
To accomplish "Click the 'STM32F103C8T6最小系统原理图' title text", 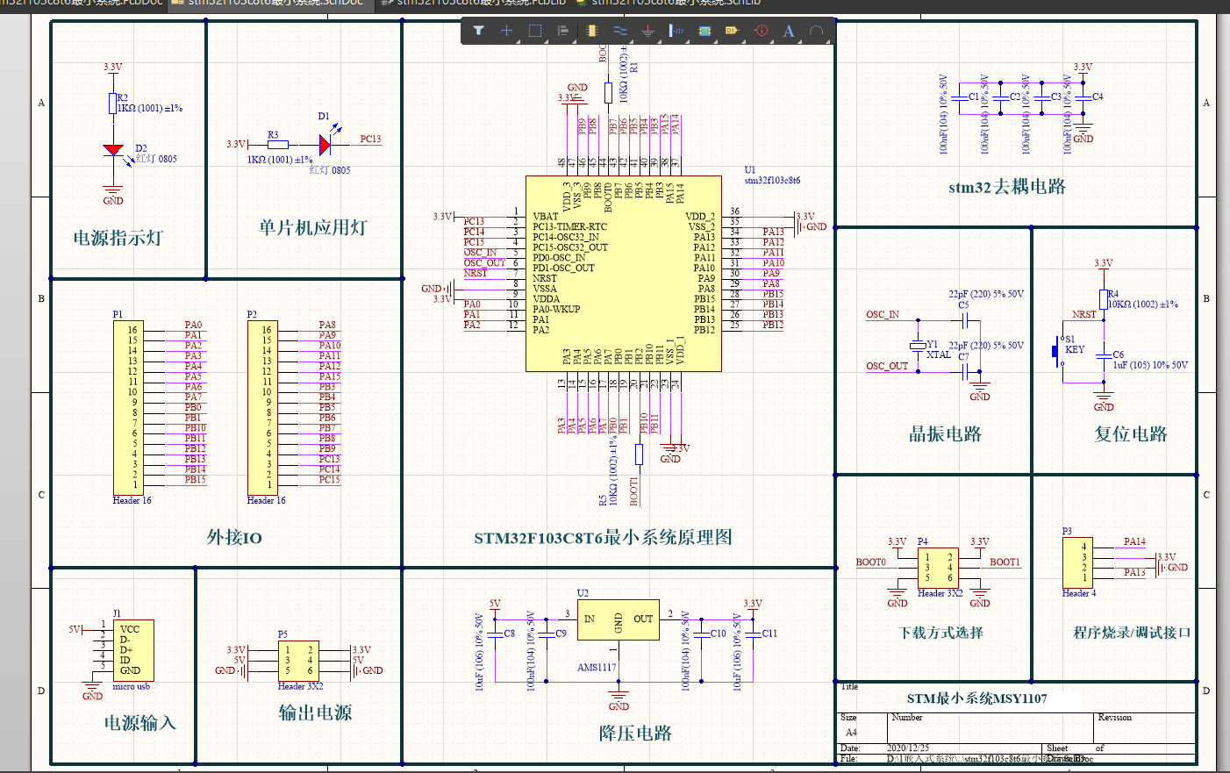I will [x=603, y=537].
